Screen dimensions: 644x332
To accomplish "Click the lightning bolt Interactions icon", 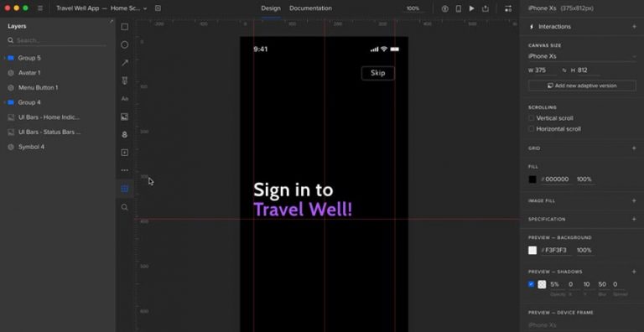I will [532, 27].
